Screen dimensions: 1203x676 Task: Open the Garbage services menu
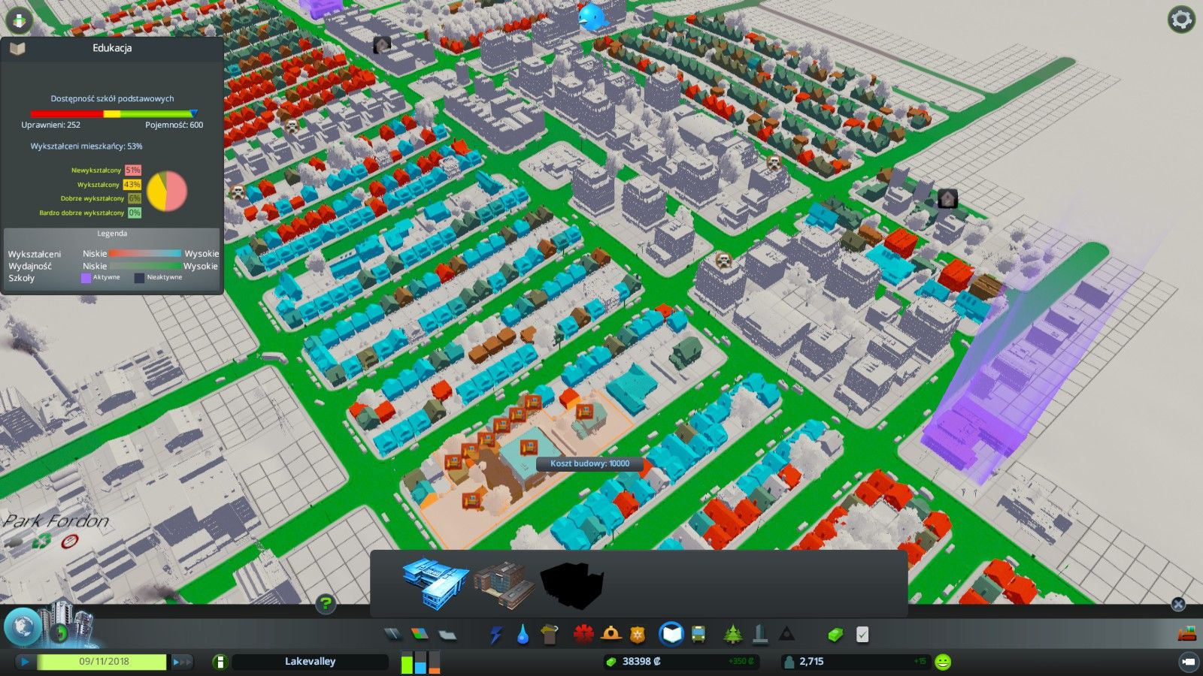547,635
